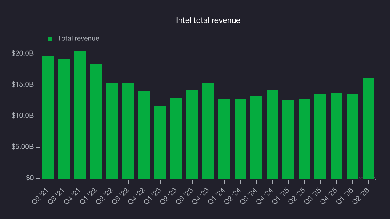Click the Q1 '22 revenue bar
Screen dimensions: 390x219
96,121
